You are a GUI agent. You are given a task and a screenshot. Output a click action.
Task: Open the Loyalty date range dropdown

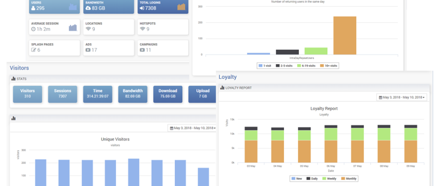pos(402,97)
